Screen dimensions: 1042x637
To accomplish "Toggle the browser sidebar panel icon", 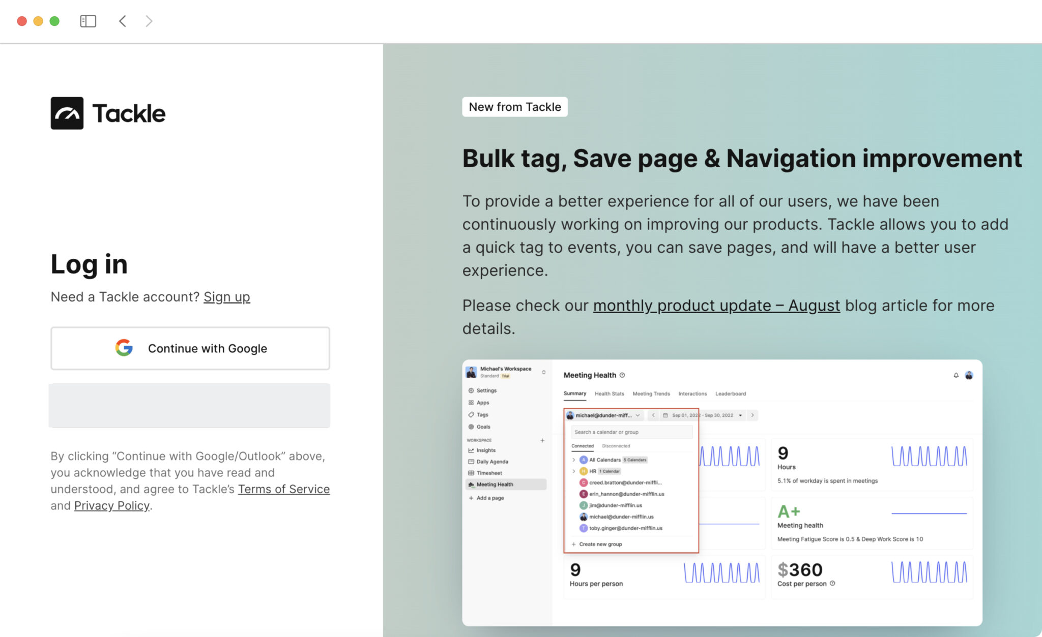I will click(88, 21).
